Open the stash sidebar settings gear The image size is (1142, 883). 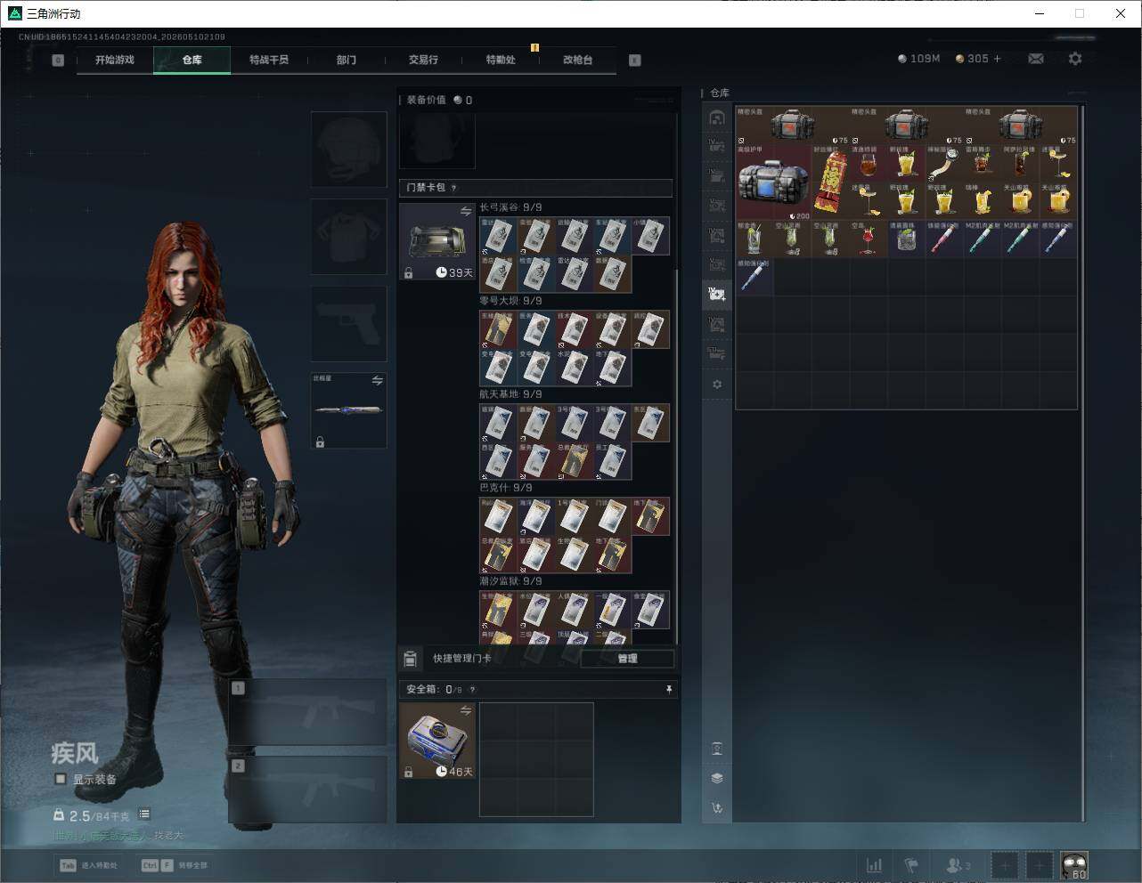click(717, 385)
